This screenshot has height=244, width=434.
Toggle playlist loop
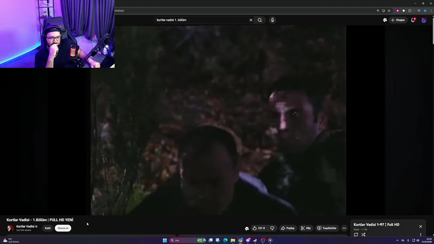pyautogui.click(x=356, y=235)
